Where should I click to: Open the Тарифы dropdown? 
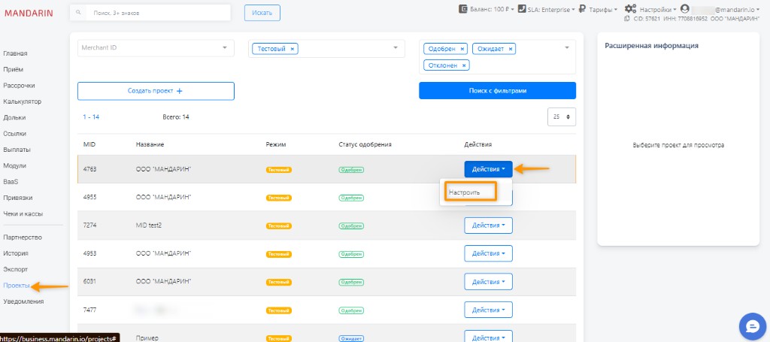pyautogui.click(x=603, y=9)
